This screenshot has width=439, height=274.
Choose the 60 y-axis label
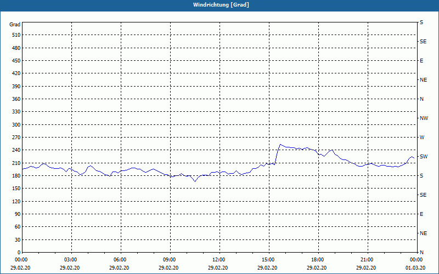tap(17, 227)
